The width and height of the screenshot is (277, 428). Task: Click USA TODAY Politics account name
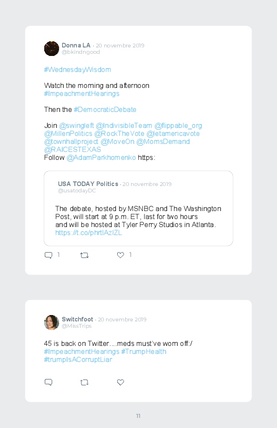click(88, 184)
